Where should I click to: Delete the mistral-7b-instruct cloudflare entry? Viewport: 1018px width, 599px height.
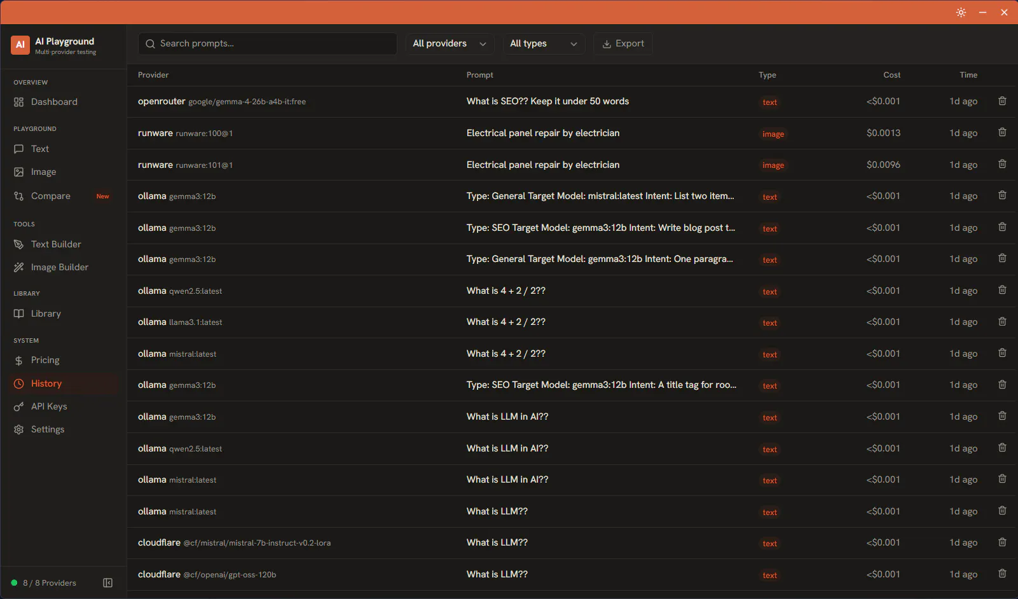pos(1002,542)
